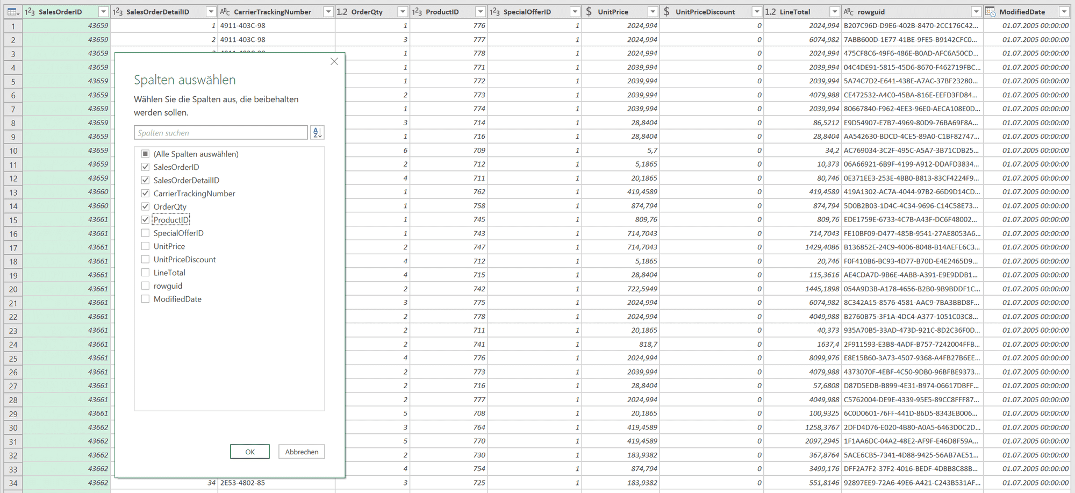Click the text type icon of rowguid column
The image size is (1075, 493).
848,12
